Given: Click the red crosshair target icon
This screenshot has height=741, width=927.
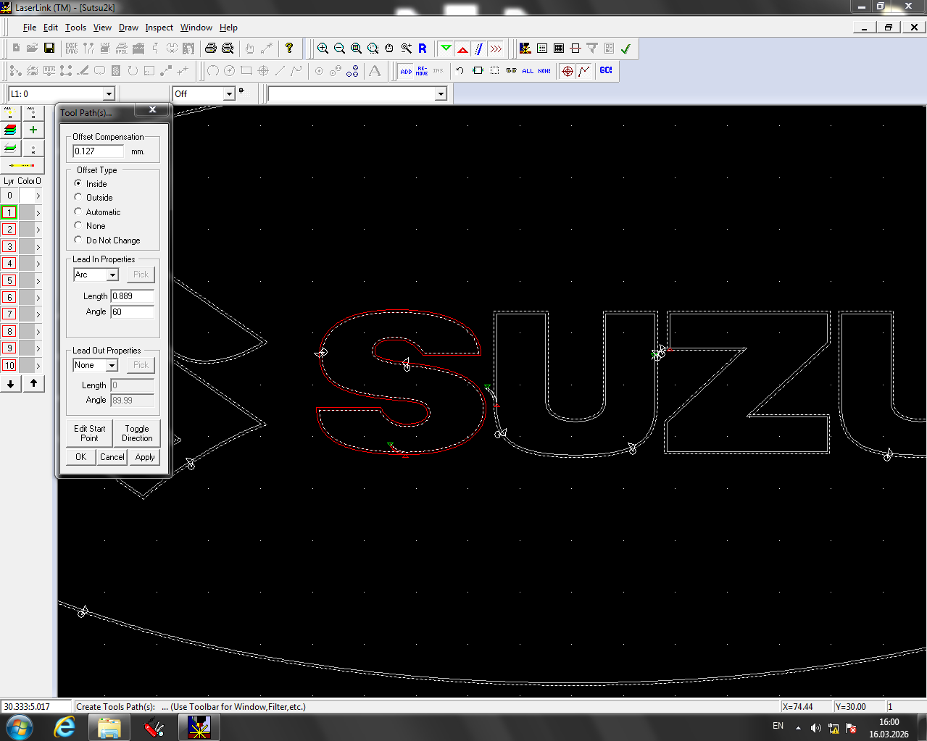Looking at the screenshot, I should click(x=568, y=71).
